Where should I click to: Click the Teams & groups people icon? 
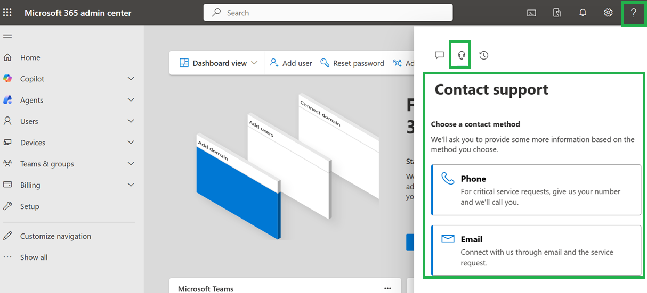7,164
